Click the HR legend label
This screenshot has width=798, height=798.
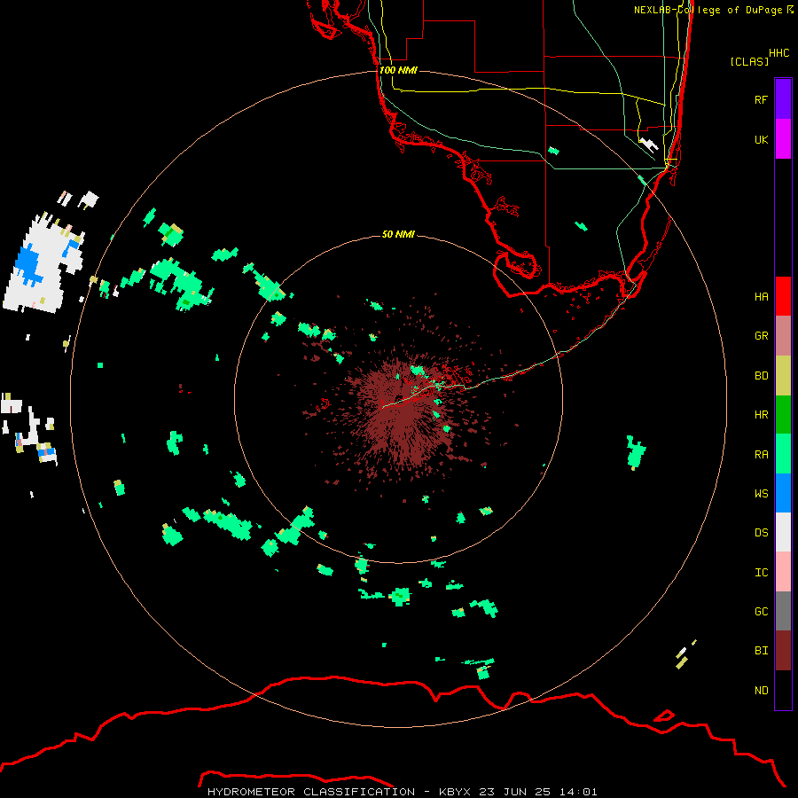pyautogui.click(x=761, y=415)
